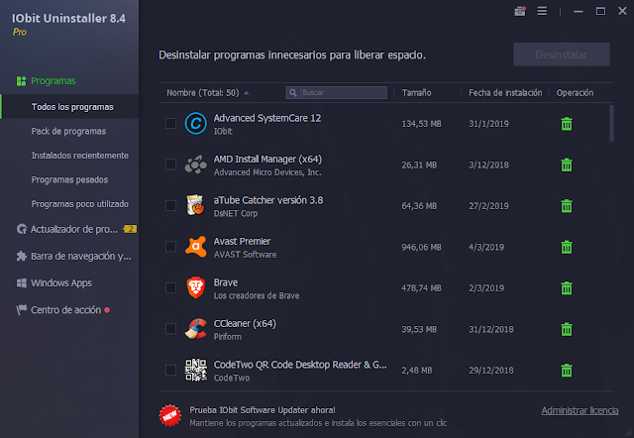This screenshot has width=634, height=438.
Task: Click CCleaner publisher Piriform text
Action: pos(227,337)
